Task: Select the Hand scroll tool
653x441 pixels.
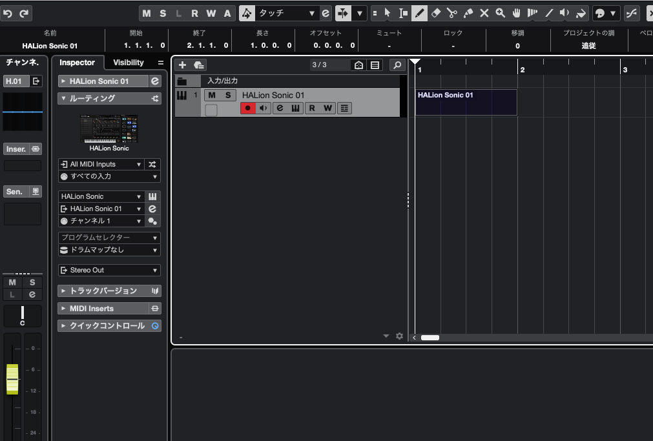Action: [x=517, y=14]
